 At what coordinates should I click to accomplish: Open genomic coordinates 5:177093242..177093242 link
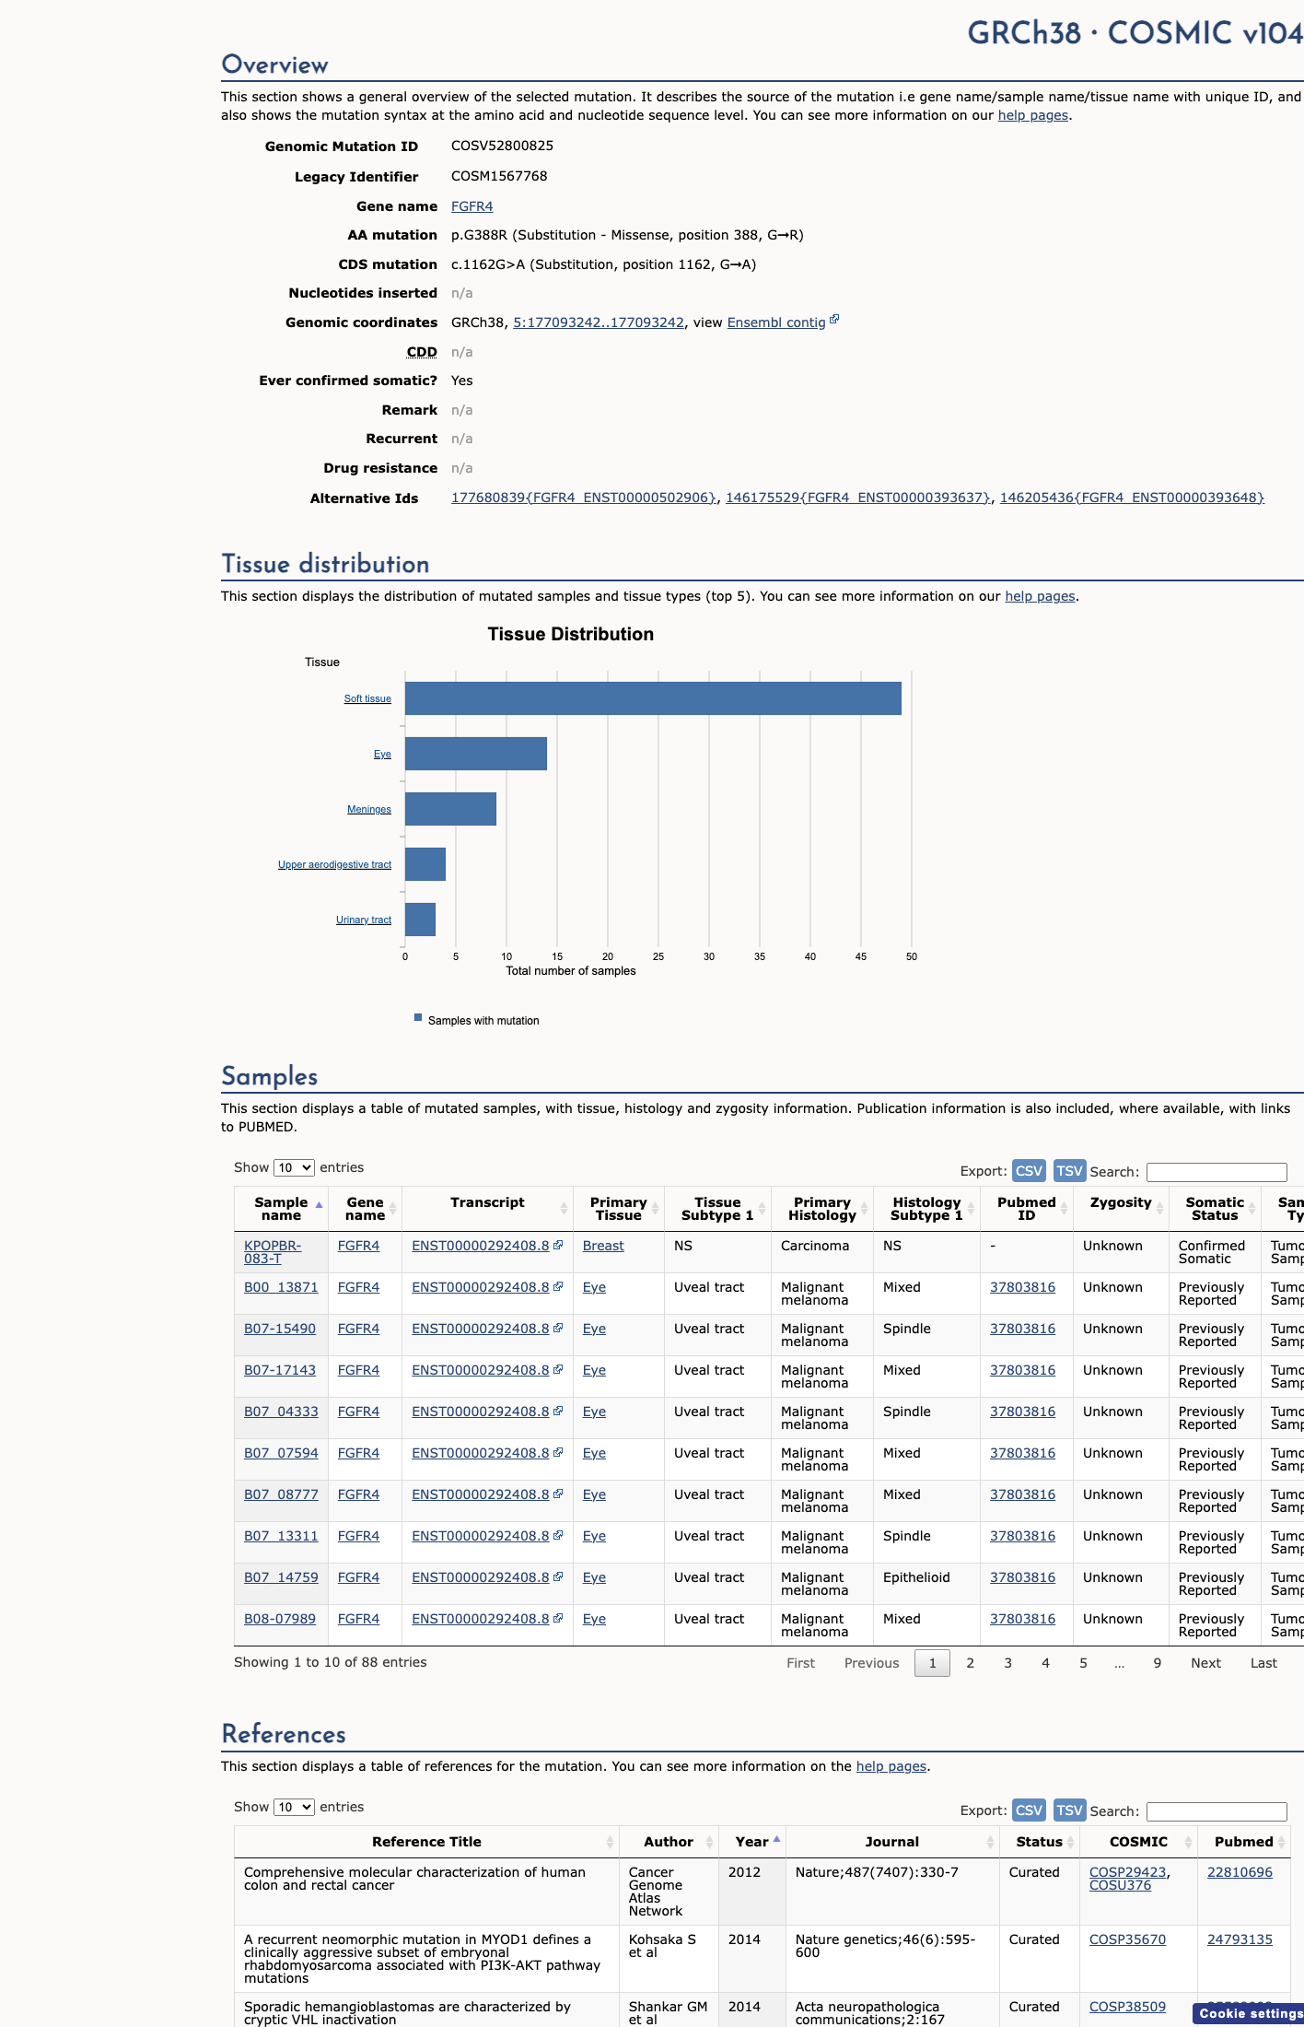pos(599,322)
